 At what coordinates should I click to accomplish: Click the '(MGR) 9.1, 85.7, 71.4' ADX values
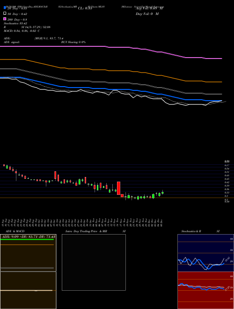pos(49,38)
